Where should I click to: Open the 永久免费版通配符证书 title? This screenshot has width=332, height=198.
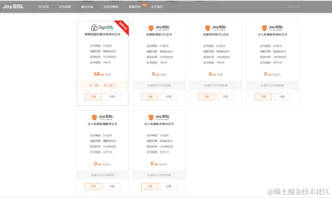[102, 124]
